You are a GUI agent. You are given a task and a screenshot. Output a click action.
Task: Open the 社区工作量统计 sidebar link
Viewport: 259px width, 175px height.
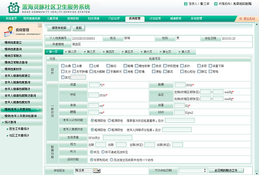coord(19,135)
